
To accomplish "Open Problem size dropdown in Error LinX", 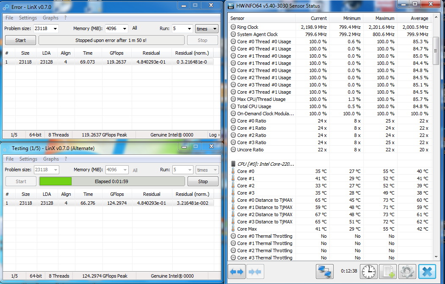I will (55, 29).
